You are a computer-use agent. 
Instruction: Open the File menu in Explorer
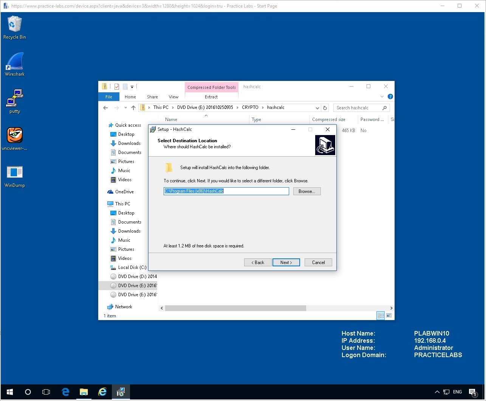point(108,97)
